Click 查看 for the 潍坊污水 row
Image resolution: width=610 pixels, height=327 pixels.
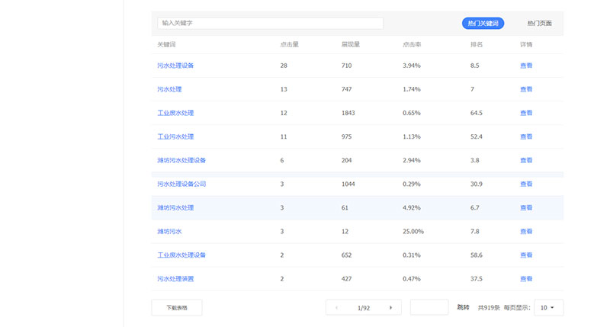click(526, 231)
